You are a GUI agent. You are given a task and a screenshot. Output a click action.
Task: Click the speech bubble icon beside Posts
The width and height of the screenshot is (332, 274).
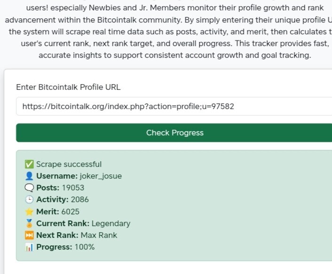(29, 188)
